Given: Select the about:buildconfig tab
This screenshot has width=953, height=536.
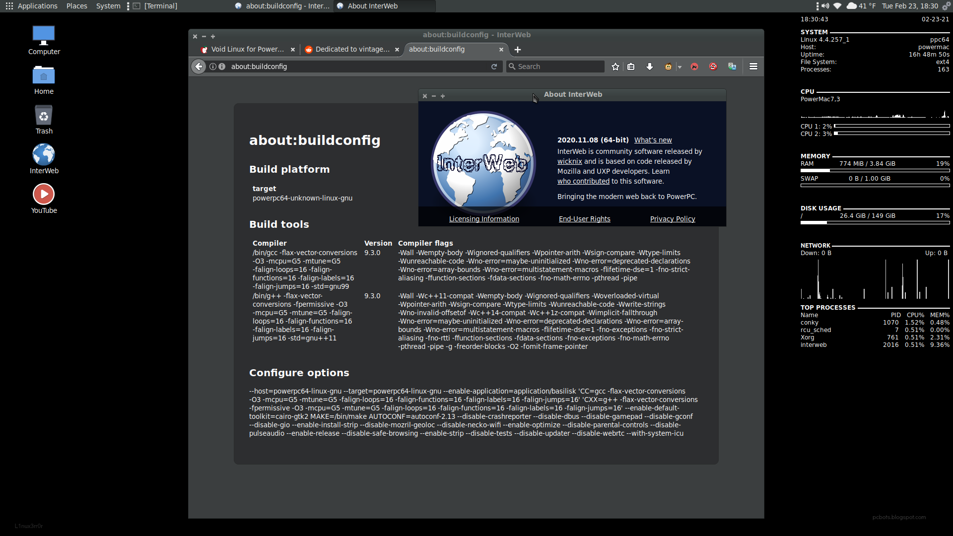Looking at the screenshot, I should [456, 49].
